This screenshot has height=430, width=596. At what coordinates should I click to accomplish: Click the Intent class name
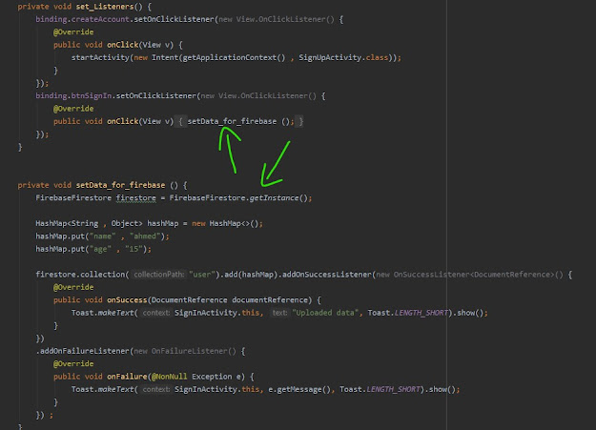[x=165, y=57]
